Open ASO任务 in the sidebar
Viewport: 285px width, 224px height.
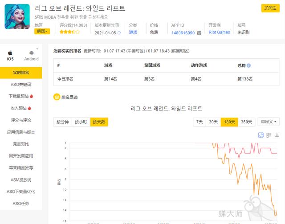21,204
